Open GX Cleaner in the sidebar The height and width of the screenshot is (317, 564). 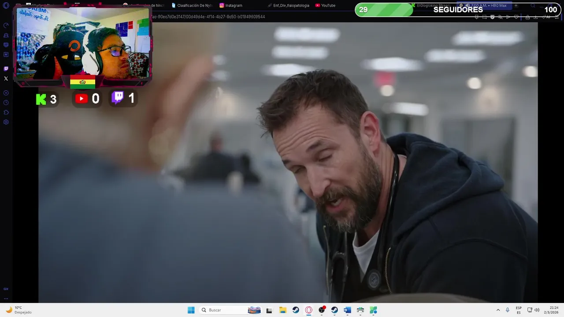pyautogui.click(x=6, y=35)
